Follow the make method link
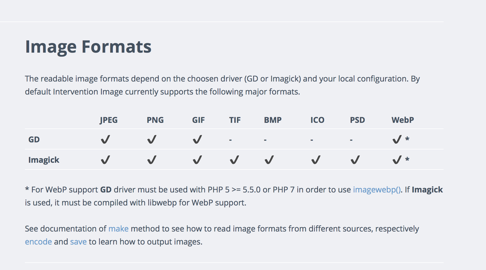 (118, 229)
